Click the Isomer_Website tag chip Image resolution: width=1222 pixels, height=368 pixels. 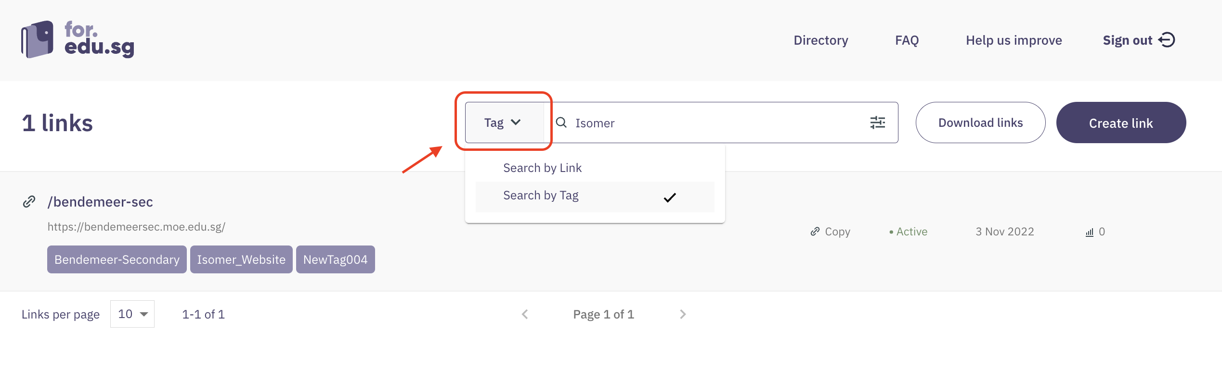241,259
